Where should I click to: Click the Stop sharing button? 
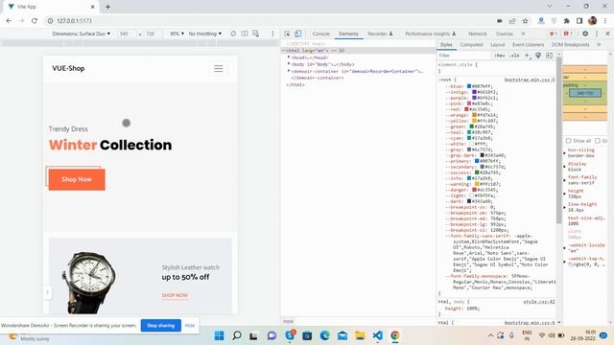[x=161, y=326]
